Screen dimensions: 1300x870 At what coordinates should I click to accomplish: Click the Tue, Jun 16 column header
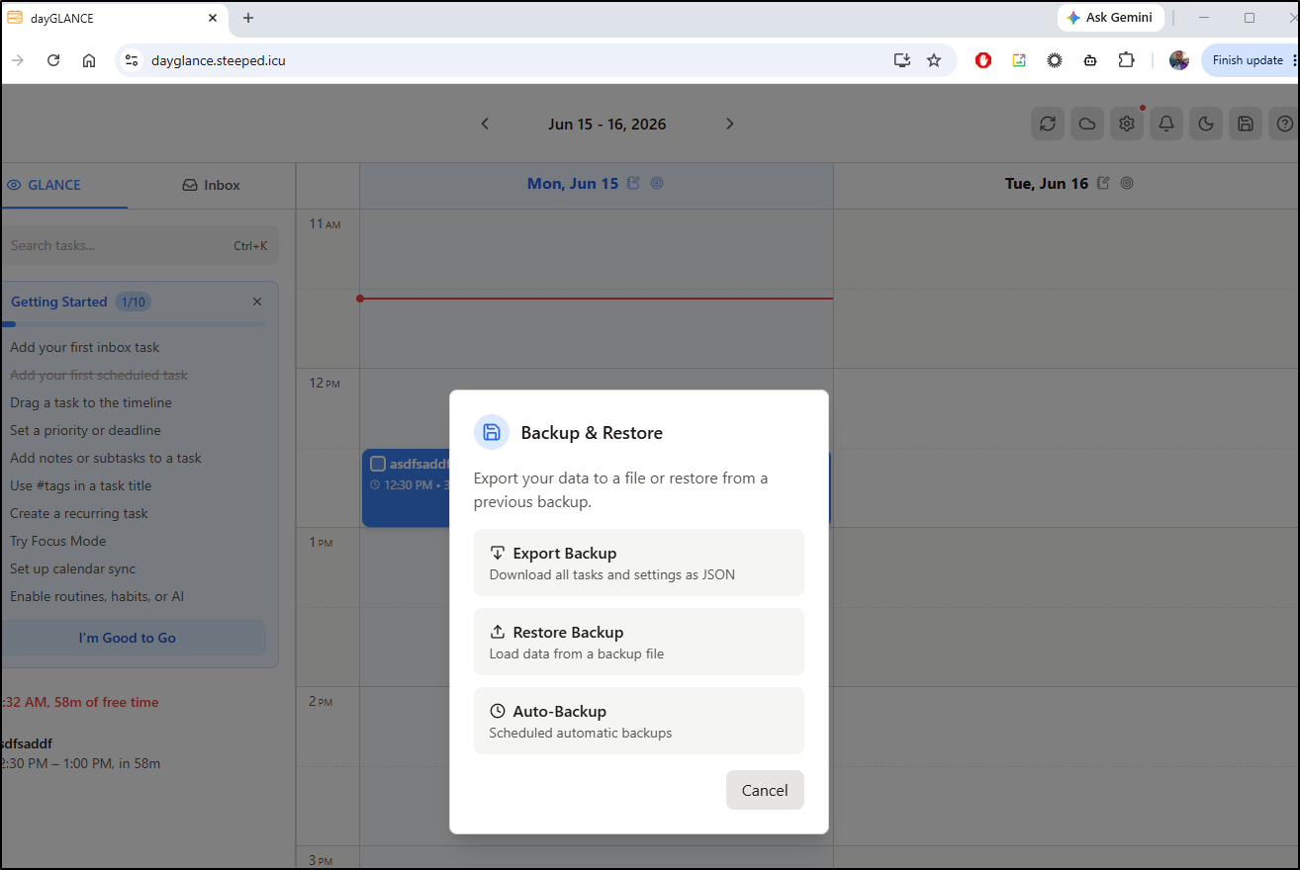[x=1067, y=184]
